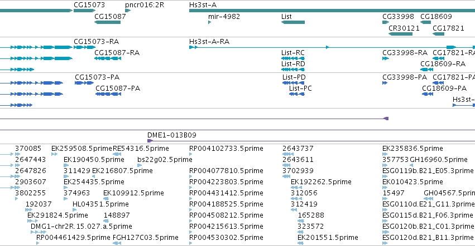475x246 pixels.
Task: Select the mir-4982 feature label
Action: coord(224,17)
